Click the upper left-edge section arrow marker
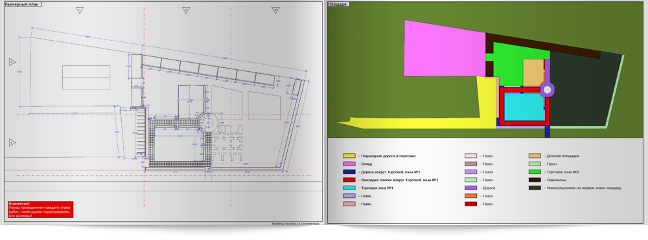 [12, 62]
